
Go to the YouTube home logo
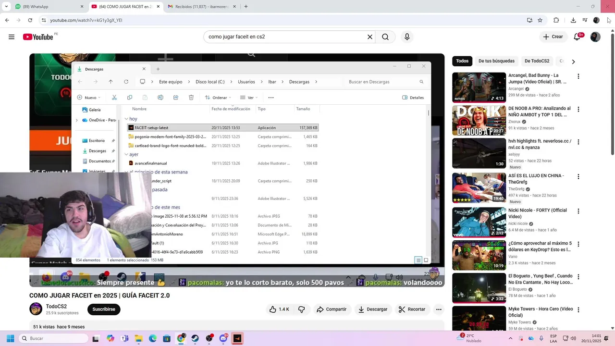click(38, 37)
